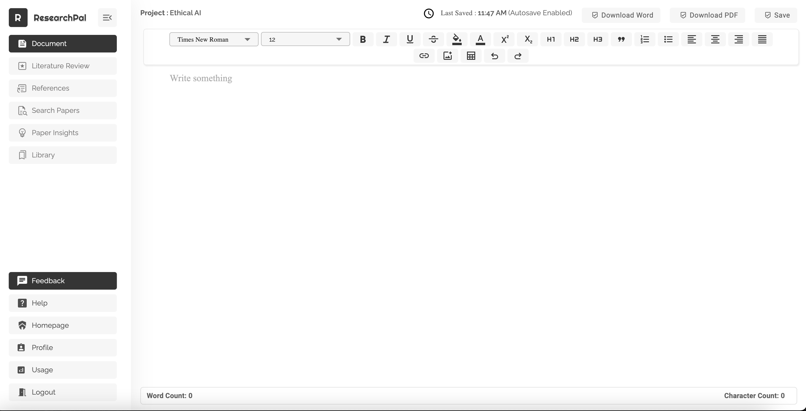Apply blockquote with the quote icon
806x411 pixels.
tap(621, 39)
